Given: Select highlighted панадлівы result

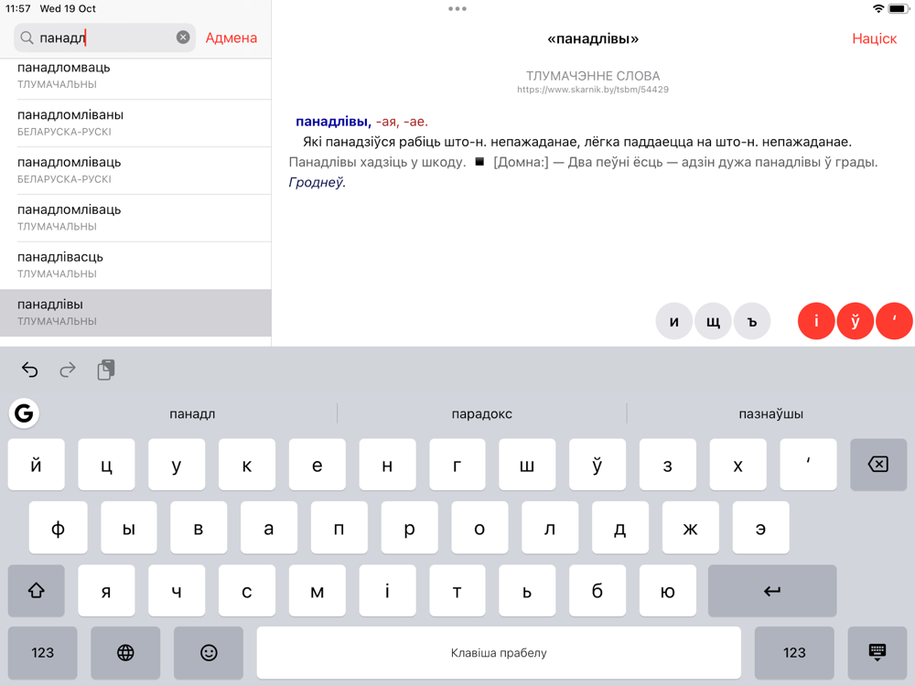Looking at the screenshot, I should [135, 313].
